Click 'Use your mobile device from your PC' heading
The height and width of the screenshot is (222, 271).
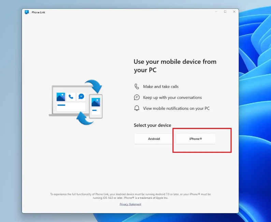click(x=175, y=66)
